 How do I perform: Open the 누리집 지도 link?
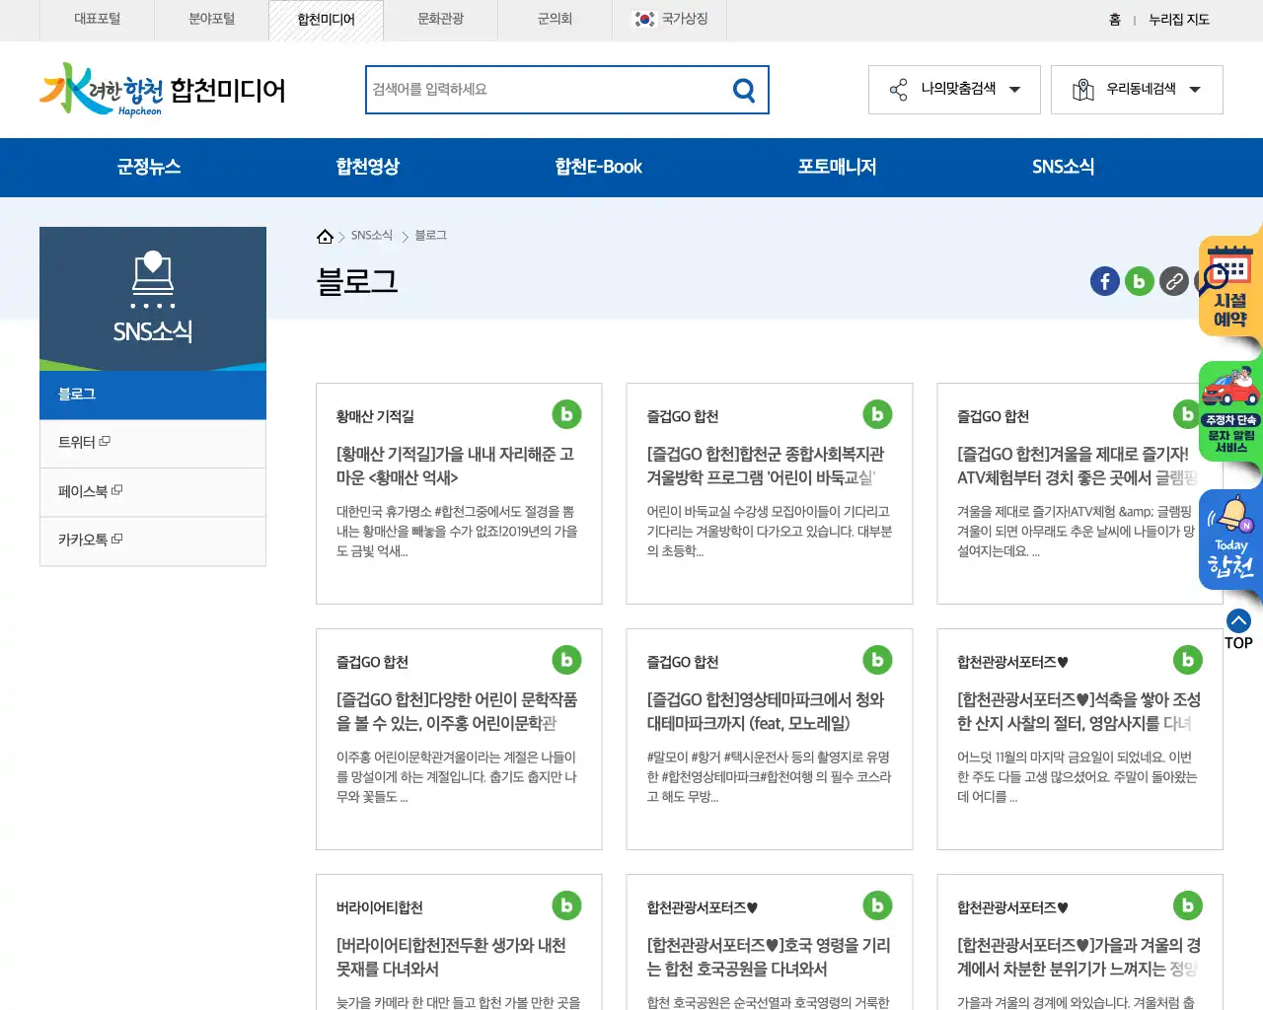coord(1178,19)
